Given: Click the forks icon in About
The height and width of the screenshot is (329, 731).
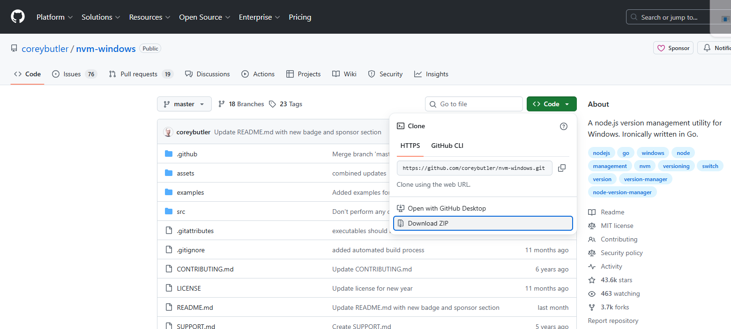Looking at the screenshot, I should tap(592, 307).
